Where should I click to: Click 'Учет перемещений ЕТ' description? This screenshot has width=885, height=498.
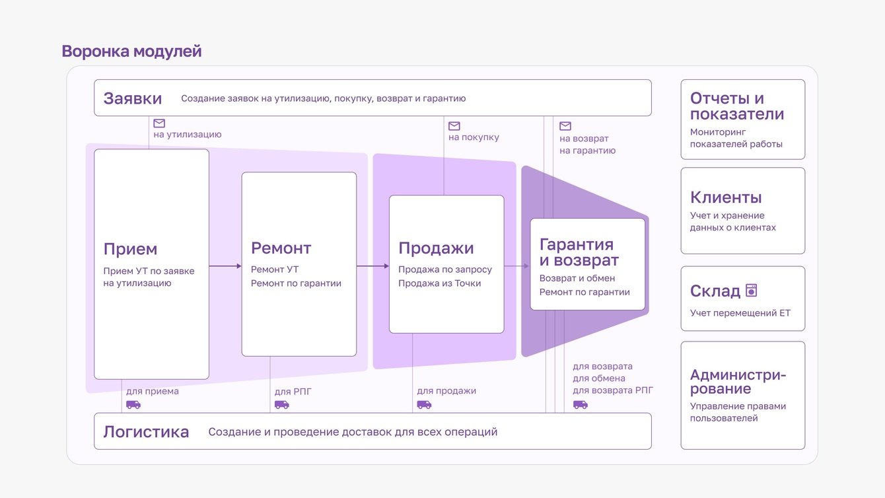740,313
